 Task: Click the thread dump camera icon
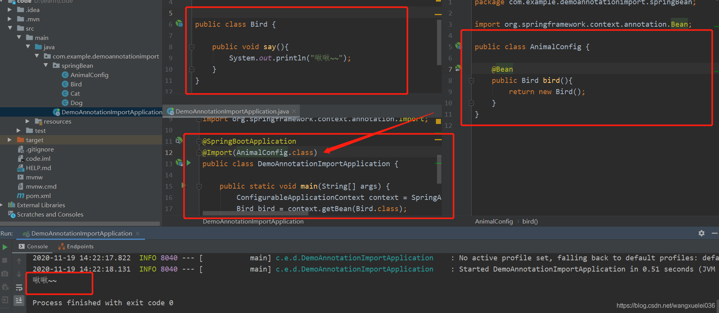(x=5, y=273)
